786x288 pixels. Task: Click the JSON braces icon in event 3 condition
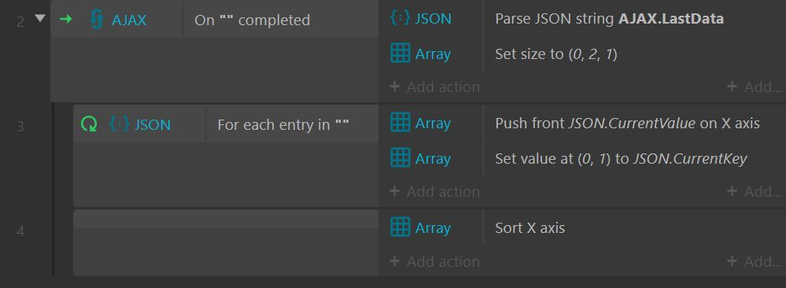click(x=120, y=124)
